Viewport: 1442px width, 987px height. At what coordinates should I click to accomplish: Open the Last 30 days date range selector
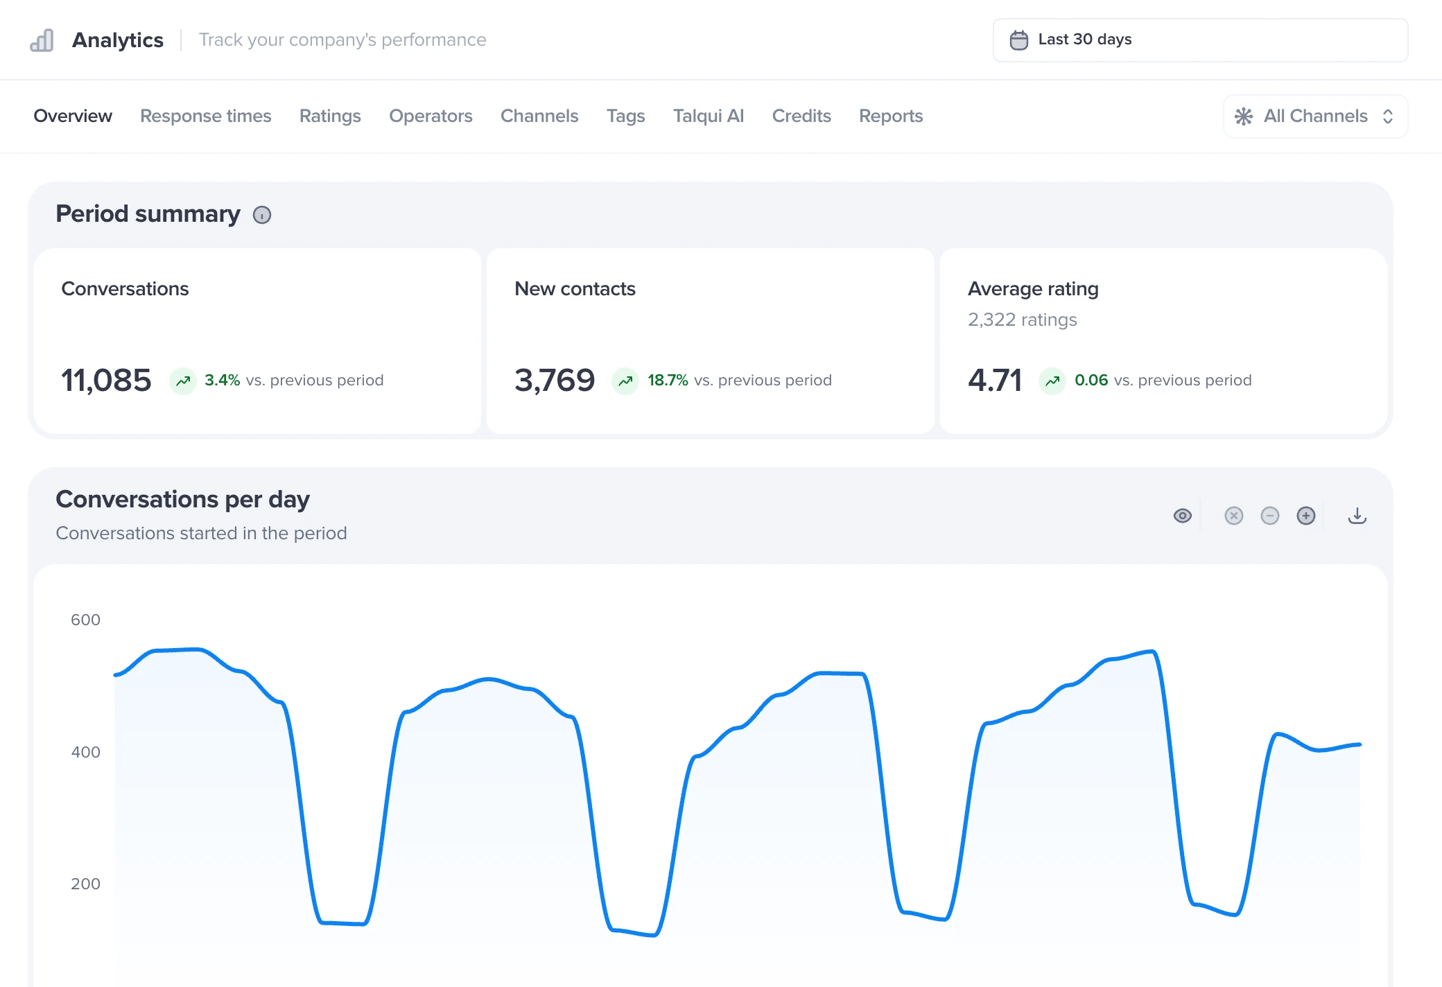(x=1200, y=40)
